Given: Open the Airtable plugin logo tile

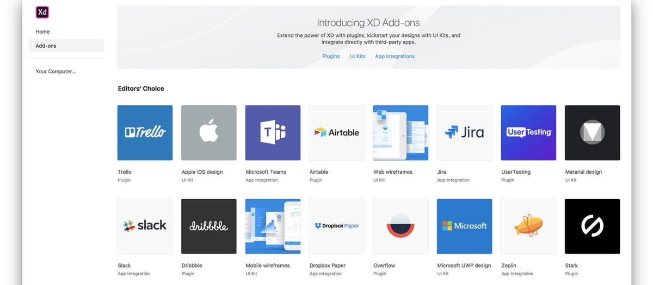Looking at the screenshot, I should click(337, 132).
